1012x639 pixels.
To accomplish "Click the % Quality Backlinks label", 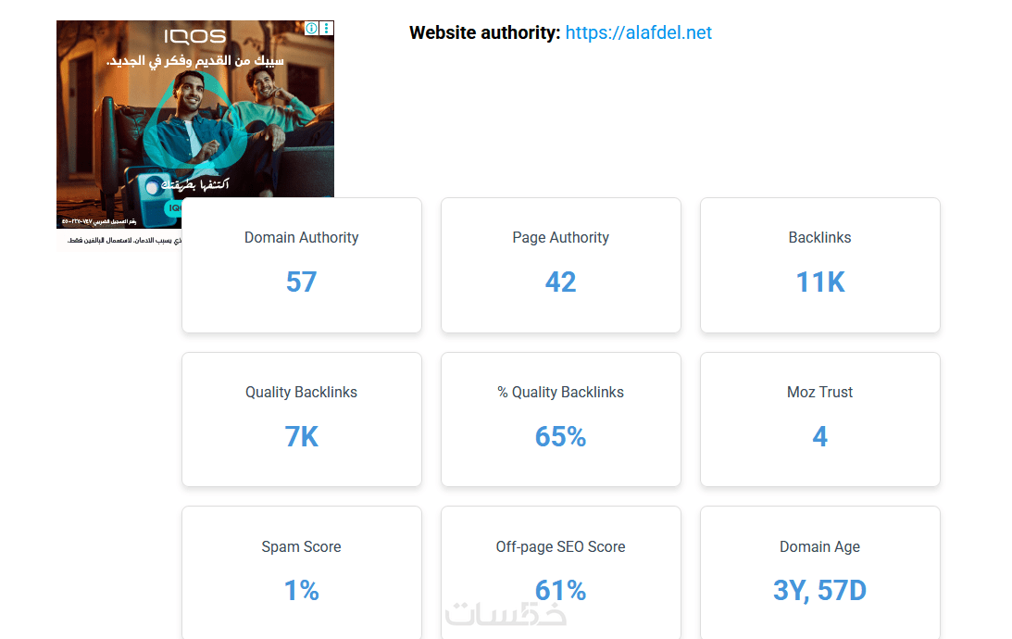I will [561, 393].
